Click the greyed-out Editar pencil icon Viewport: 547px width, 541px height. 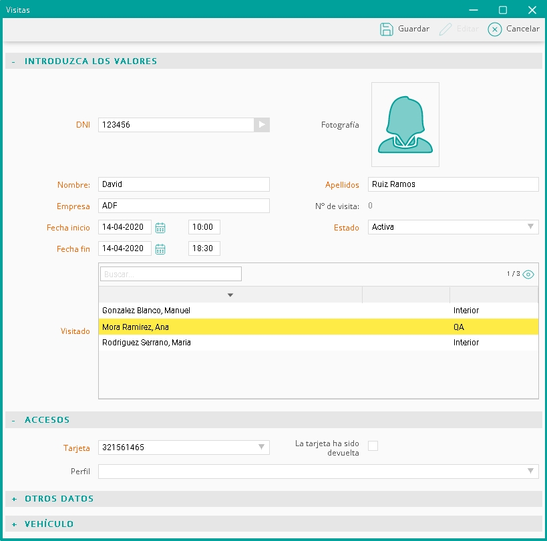pyautogui.click(x=445, y=29)
